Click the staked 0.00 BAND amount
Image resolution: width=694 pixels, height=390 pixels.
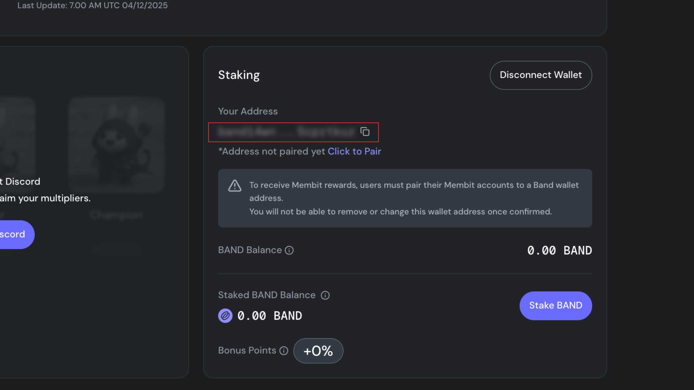pyautogui.click(x=270, y=316)
